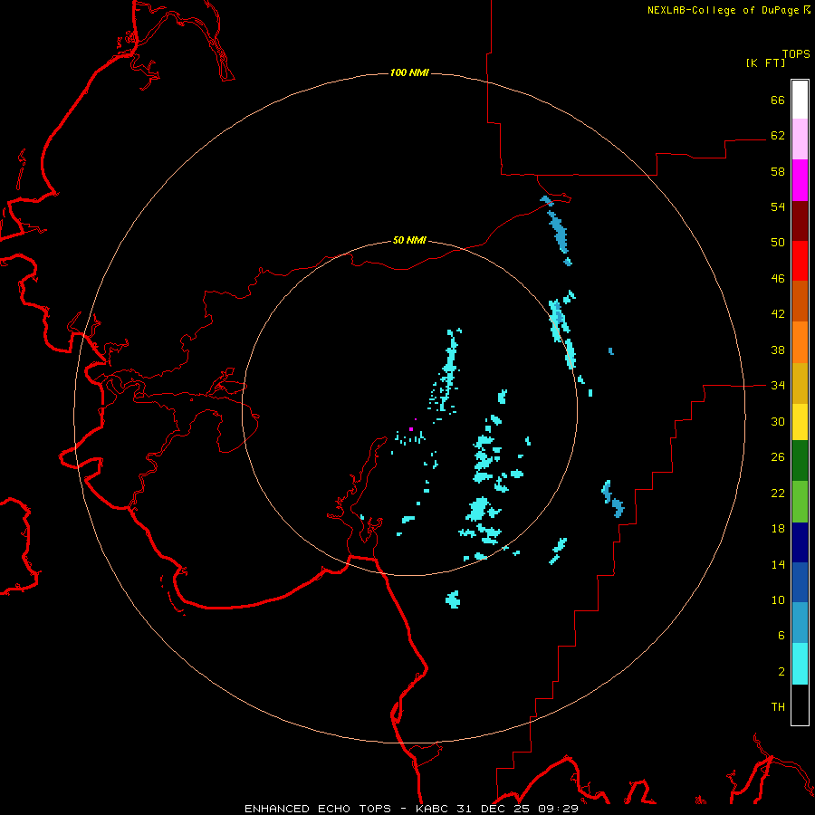Click the '100 NMI' range ring label

tap(409, 72)
